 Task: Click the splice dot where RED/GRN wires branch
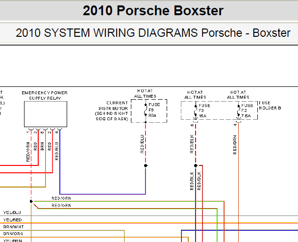(31, 201)
